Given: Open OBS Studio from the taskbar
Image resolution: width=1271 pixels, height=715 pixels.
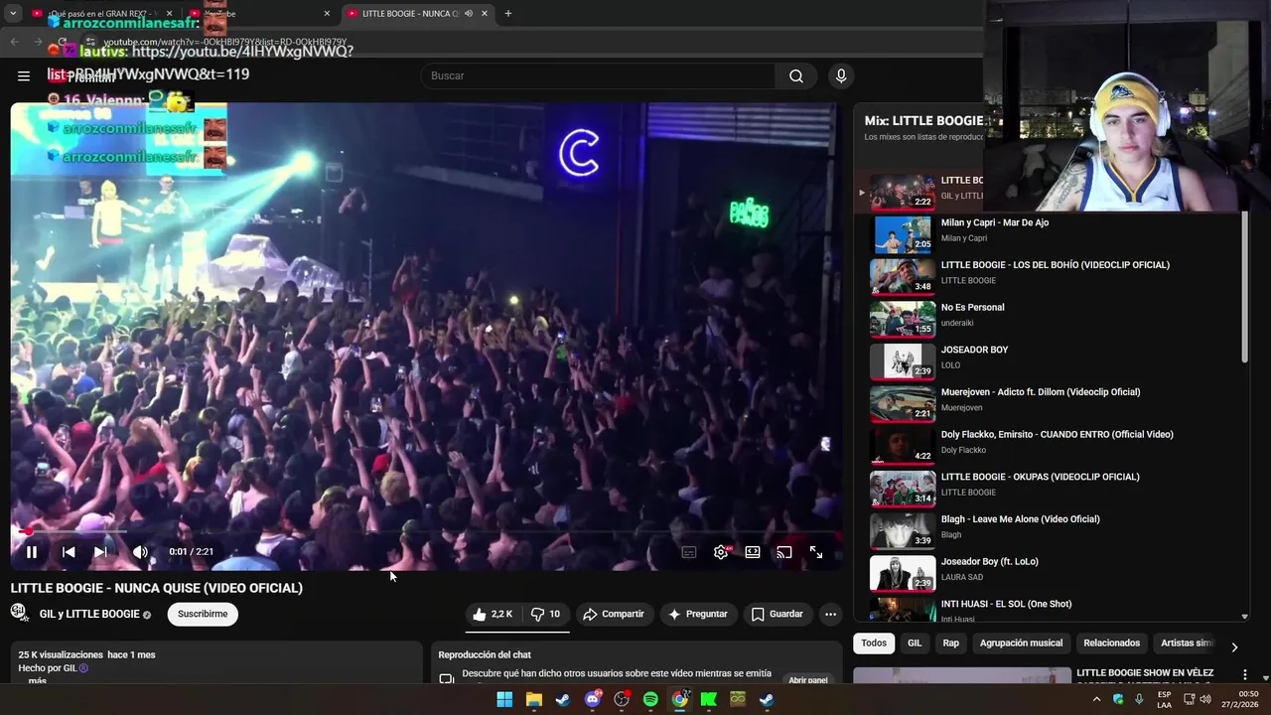Looking at the screenshot, I should [x=622, y=700].
